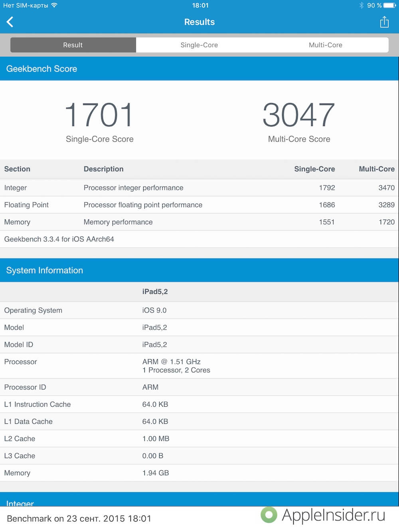Screen dimensions: 399x532
Task: Select the Geekbench Score section header
Action: pyautogui.click(x=199, y=69)
